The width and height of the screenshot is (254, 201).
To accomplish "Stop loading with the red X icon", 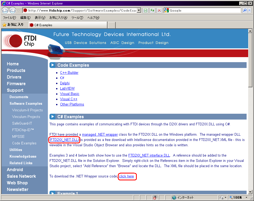I will [x=159, y=11].
